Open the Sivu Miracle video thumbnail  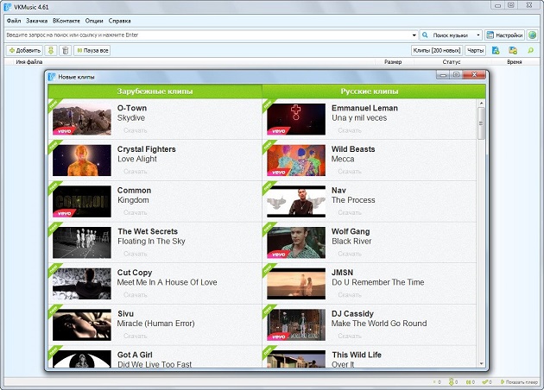click(82, 324)
